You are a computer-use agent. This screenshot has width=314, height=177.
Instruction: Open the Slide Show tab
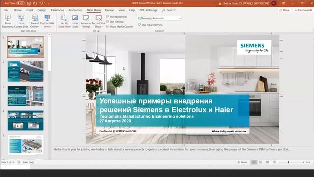coord(94,10)
